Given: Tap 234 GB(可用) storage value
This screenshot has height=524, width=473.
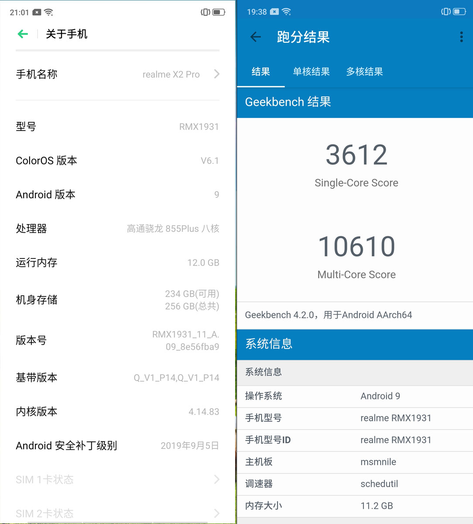Looking at the screenshot, I should coord(192,294).
